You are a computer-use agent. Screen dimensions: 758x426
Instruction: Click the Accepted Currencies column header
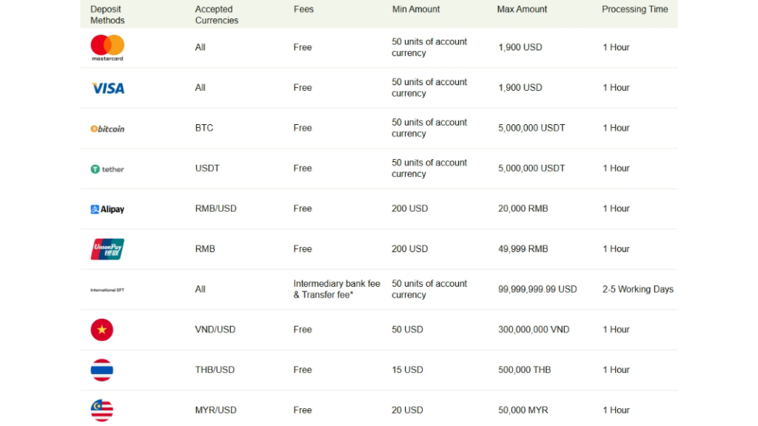(217, 15)
